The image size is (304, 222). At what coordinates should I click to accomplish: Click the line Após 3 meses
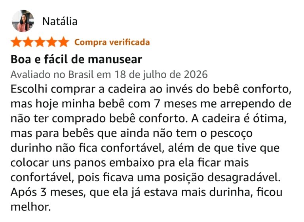click(x=146, y=192)
